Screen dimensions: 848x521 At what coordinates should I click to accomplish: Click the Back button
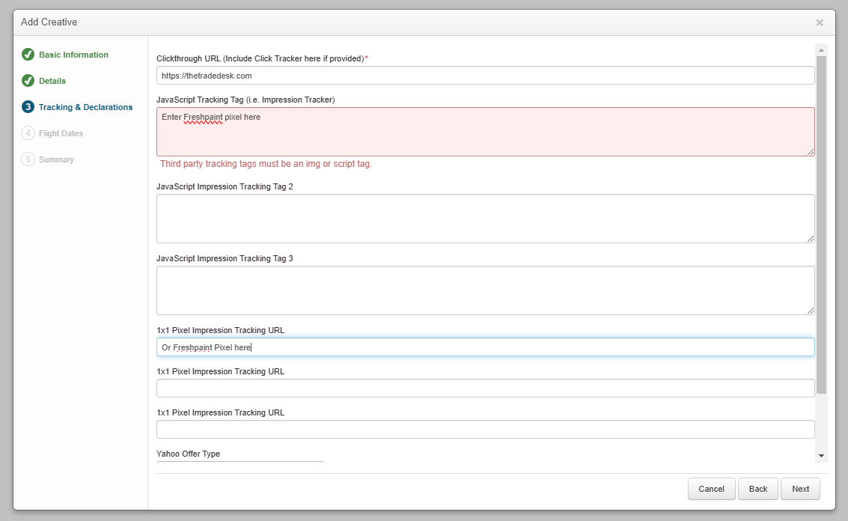(x=758, y=489)
